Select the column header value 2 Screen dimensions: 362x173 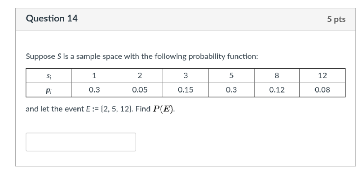coord(140,76)
